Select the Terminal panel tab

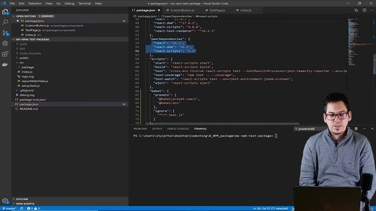click(200, 129)
